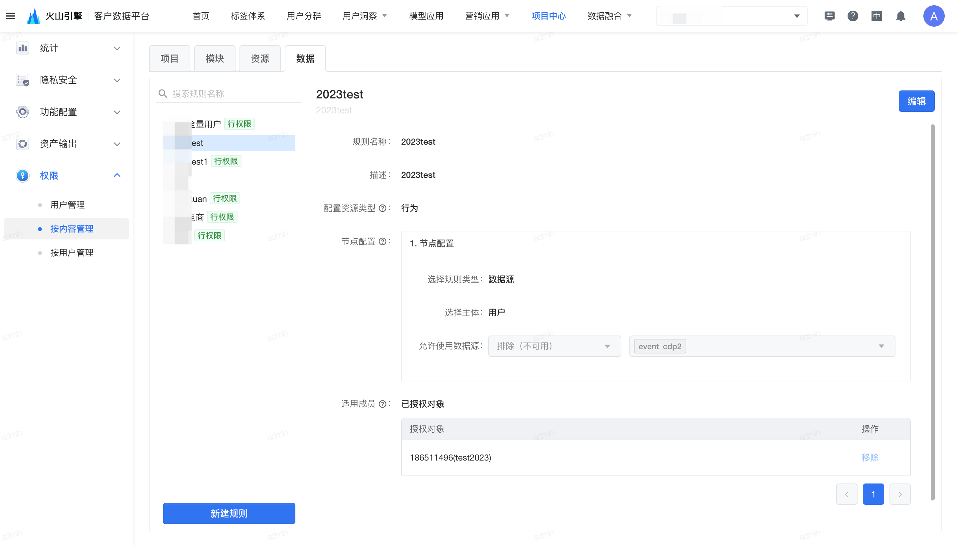Select the highlighted 'est' rule

click(229, 143)
